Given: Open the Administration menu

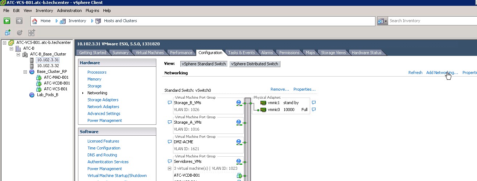Looking at the screenshot, I should [69, 11].
